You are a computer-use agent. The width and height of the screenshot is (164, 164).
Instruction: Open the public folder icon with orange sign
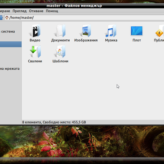pos(159,31)
